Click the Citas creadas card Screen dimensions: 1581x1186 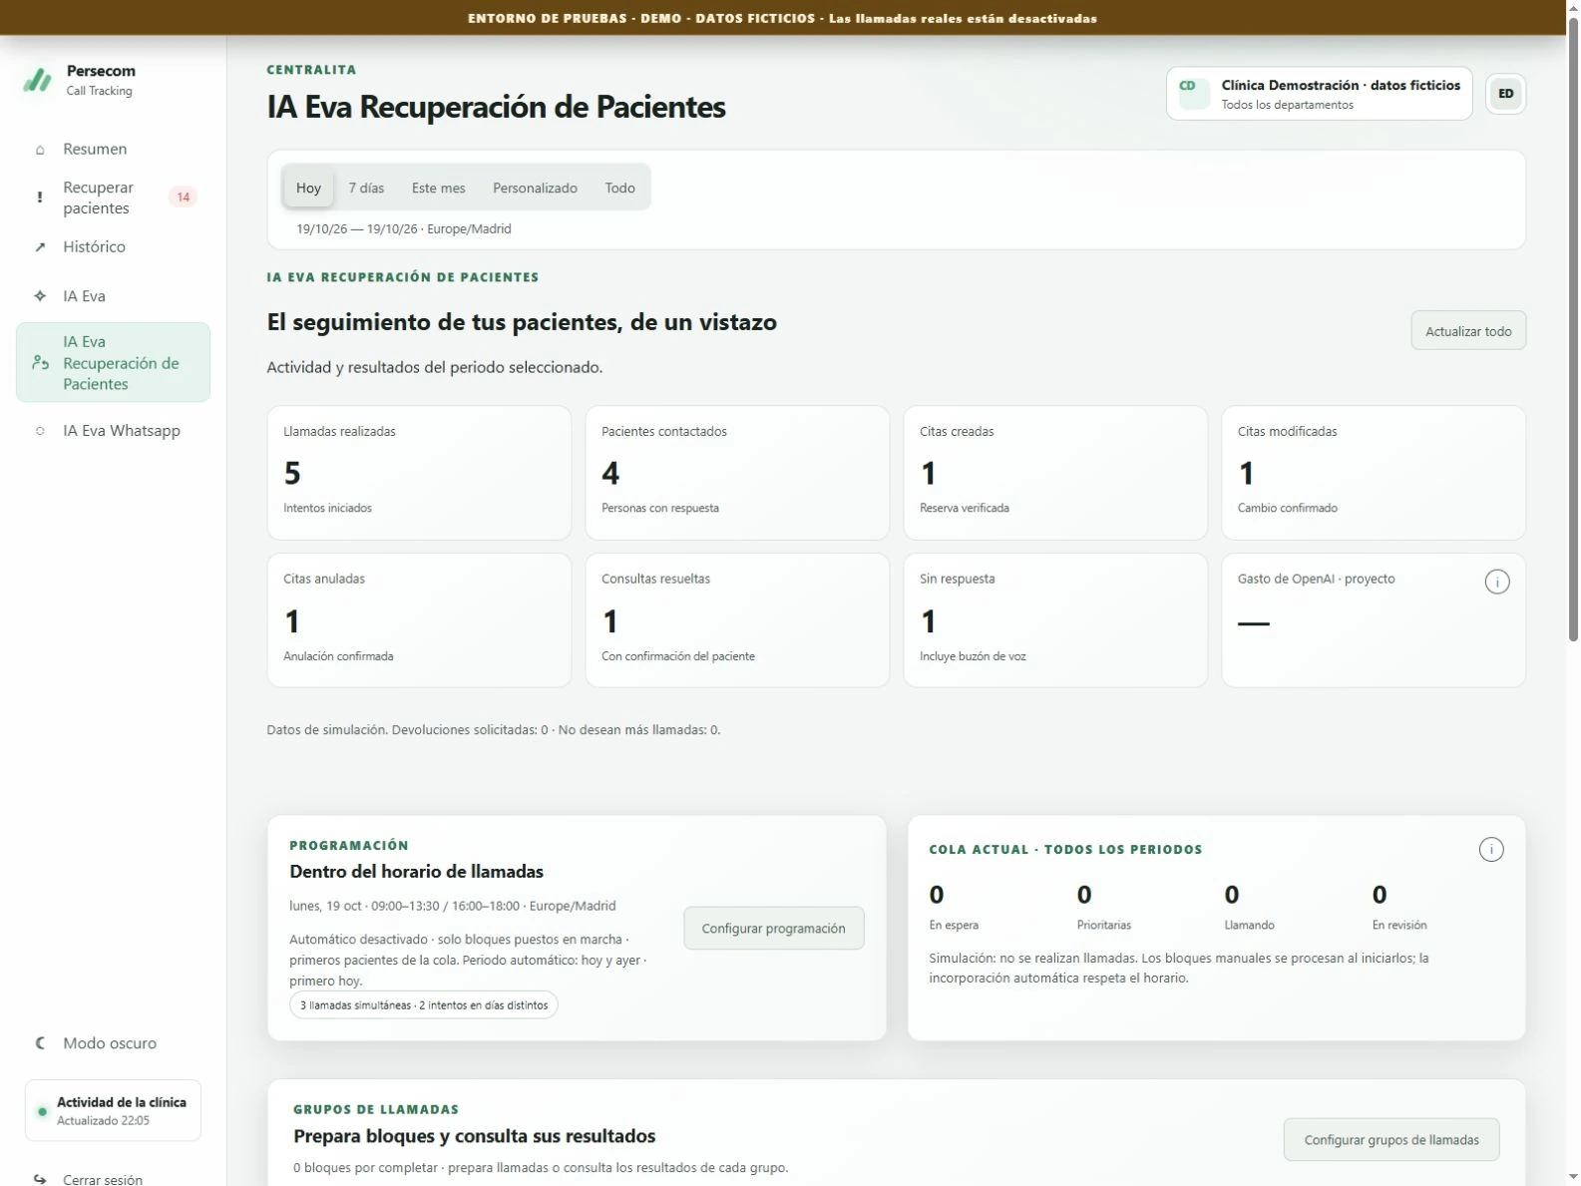pyautogui.click(x=1055, y=473)
